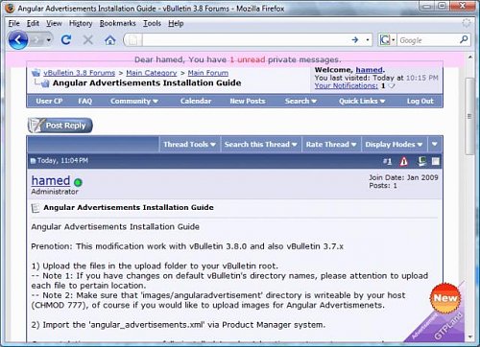Go back with the browser Back arrow
The image size is (480, 347).
coord(18,40)
